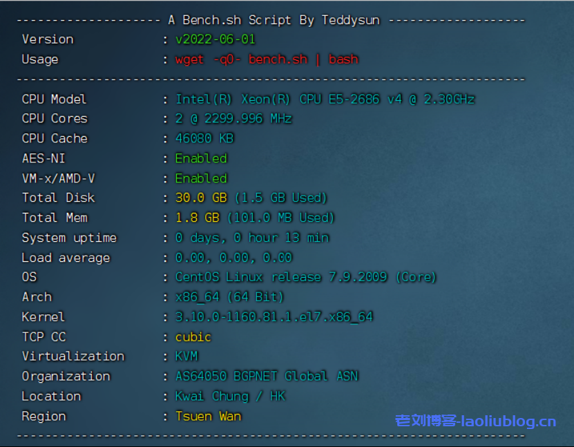Click the Virtualization KVM value

(x=186, y=356)
